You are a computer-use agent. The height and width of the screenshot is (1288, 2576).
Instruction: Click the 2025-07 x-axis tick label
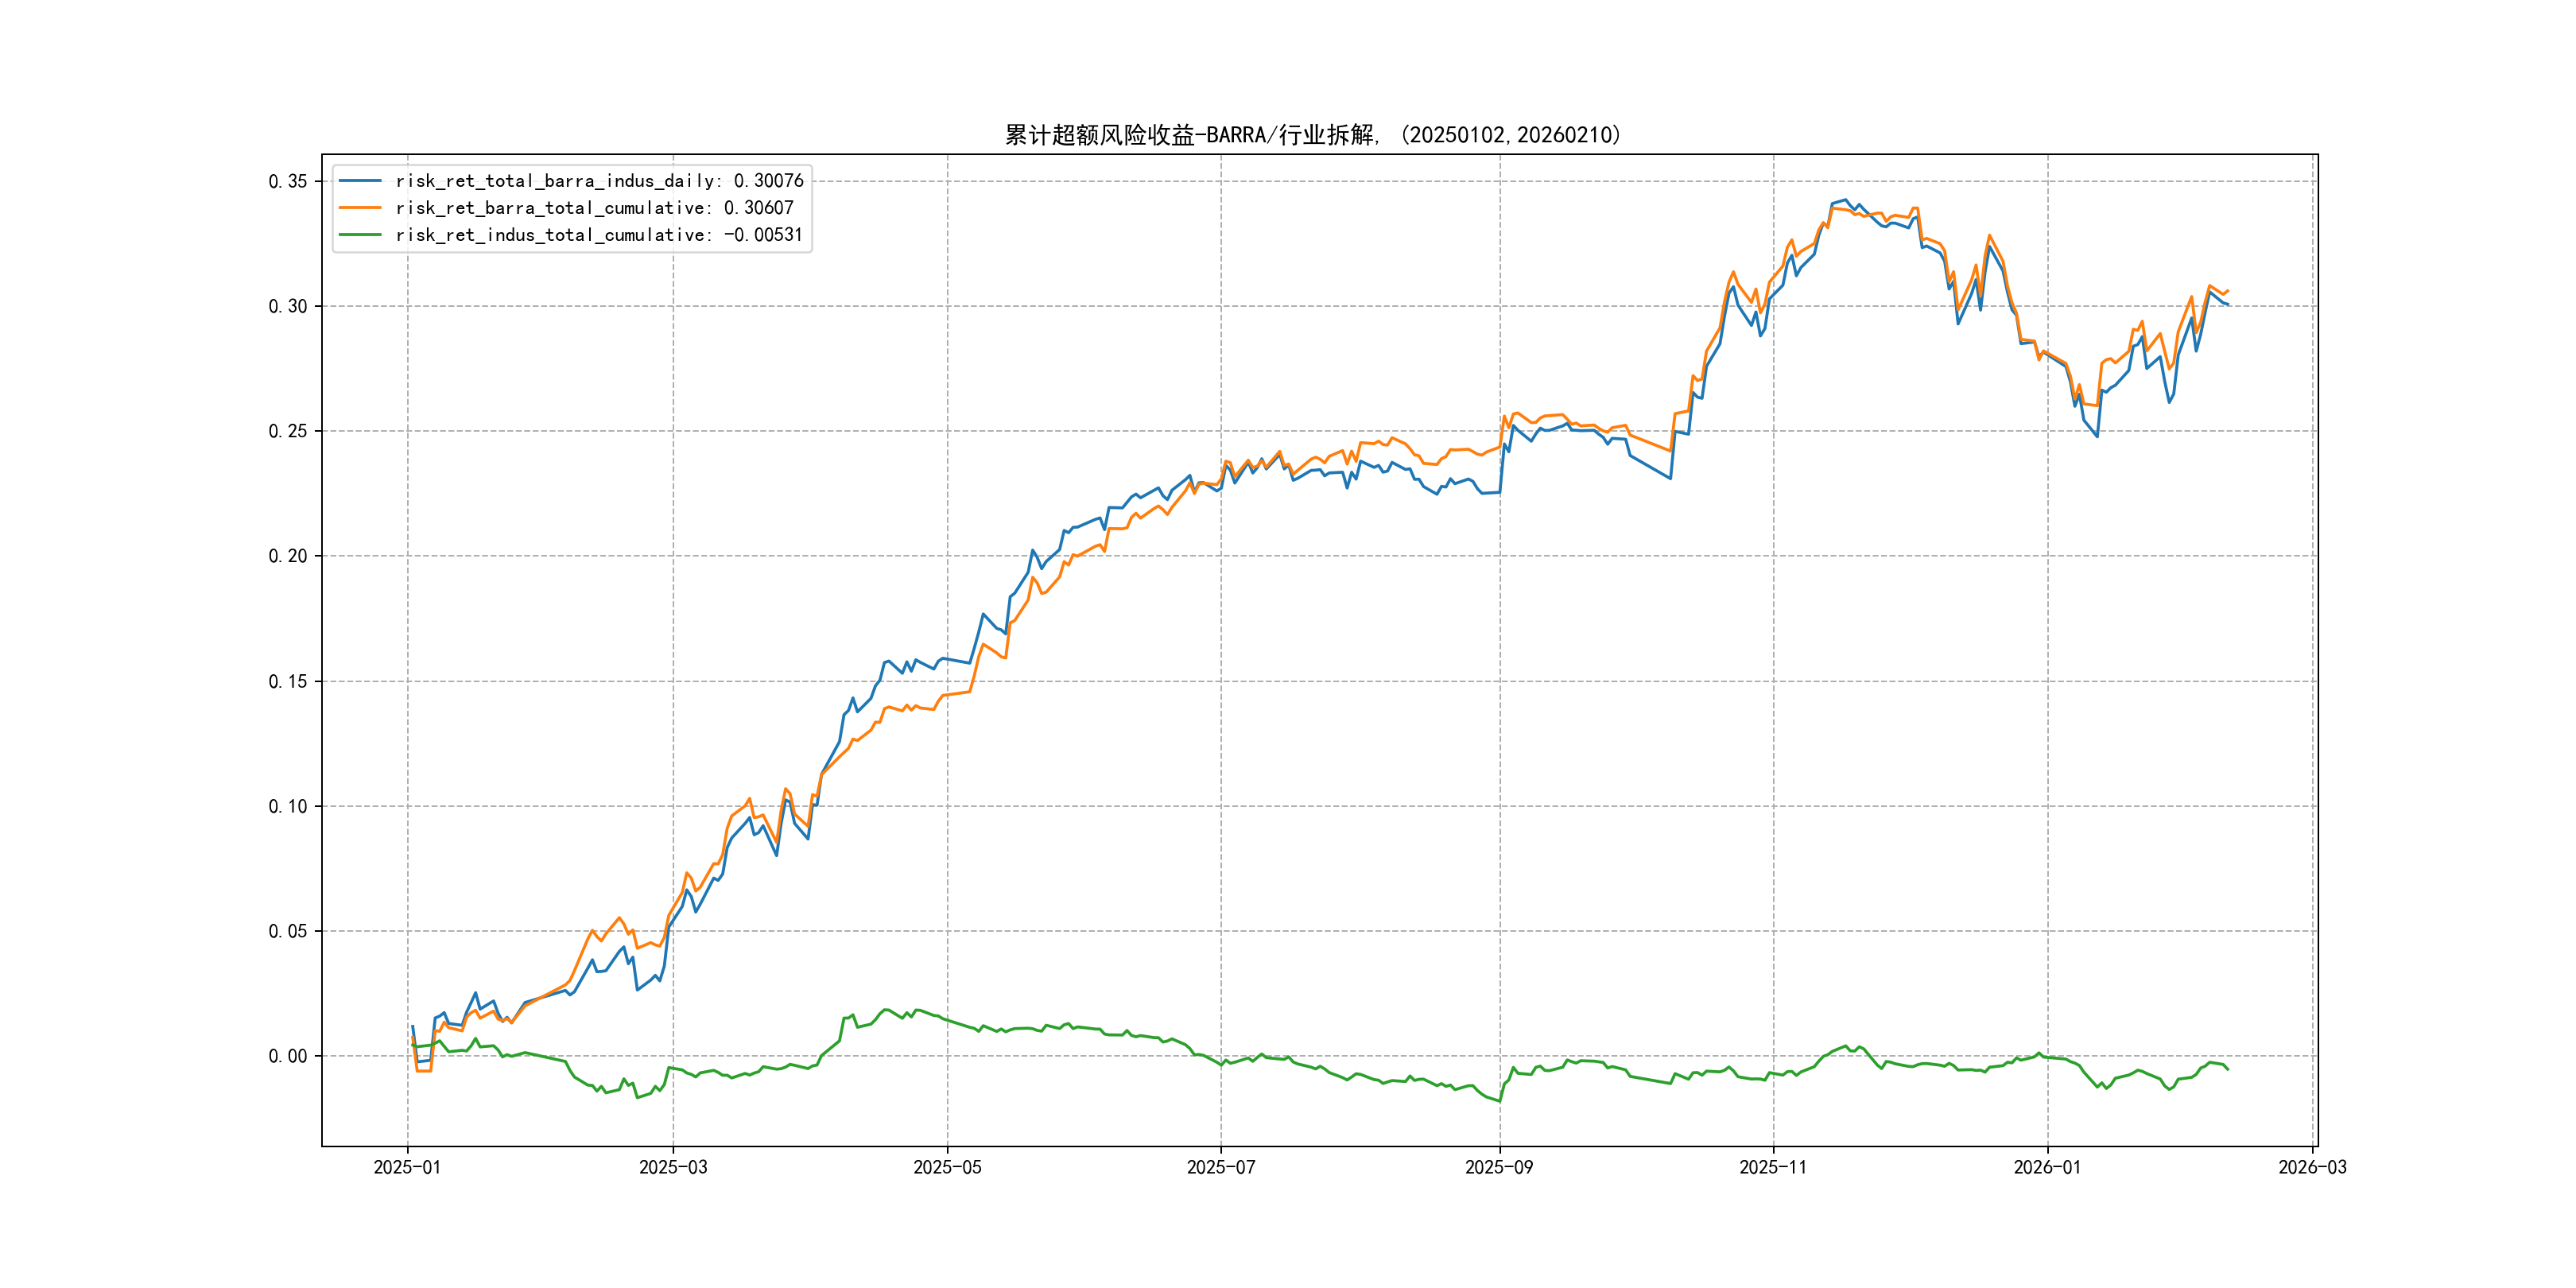pos(1221,1167)
